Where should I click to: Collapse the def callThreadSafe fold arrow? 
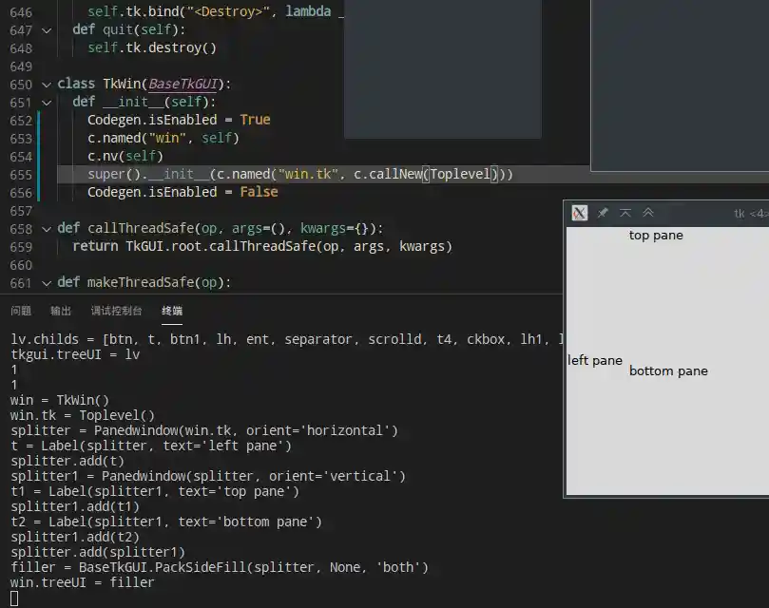click(47, 229)
